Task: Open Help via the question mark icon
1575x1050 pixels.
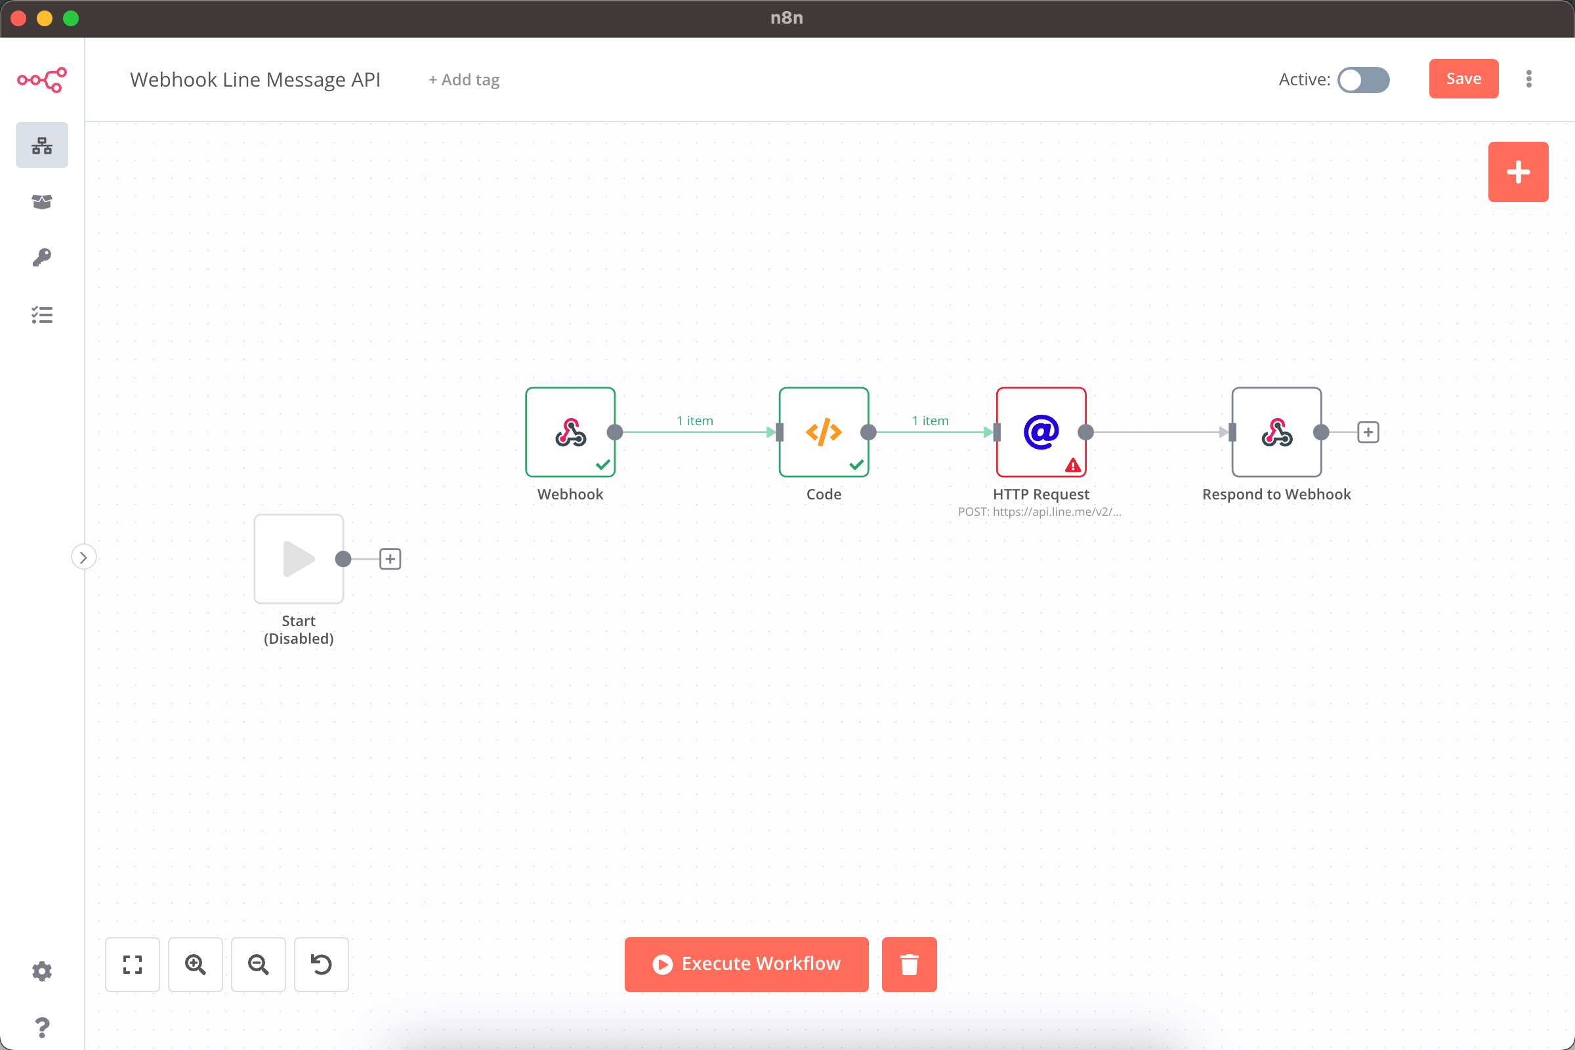Action: [41, 1027]
